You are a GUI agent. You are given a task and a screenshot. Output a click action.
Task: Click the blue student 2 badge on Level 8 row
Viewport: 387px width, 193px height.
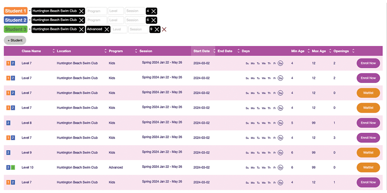click(x=9, y=123)
